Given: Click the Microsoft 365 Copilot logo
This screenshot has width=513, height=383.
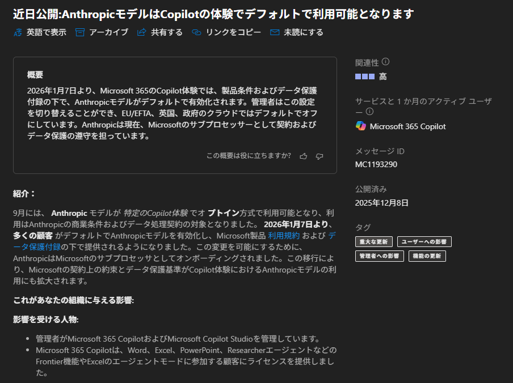Looking at the screenshot, I should (x=361, y=126).
